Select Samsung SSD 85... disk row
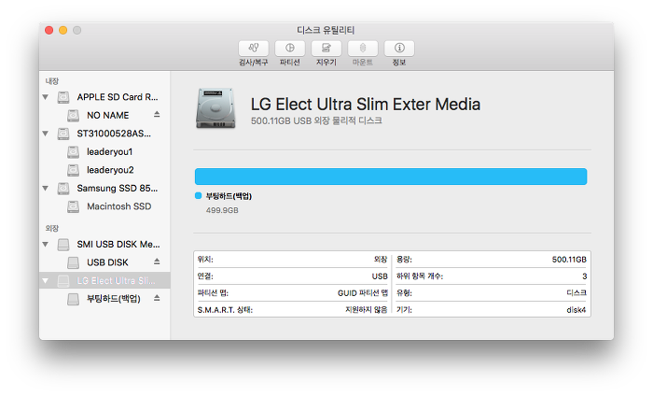The width and height of the screenshot is (653, 396). 104,189
